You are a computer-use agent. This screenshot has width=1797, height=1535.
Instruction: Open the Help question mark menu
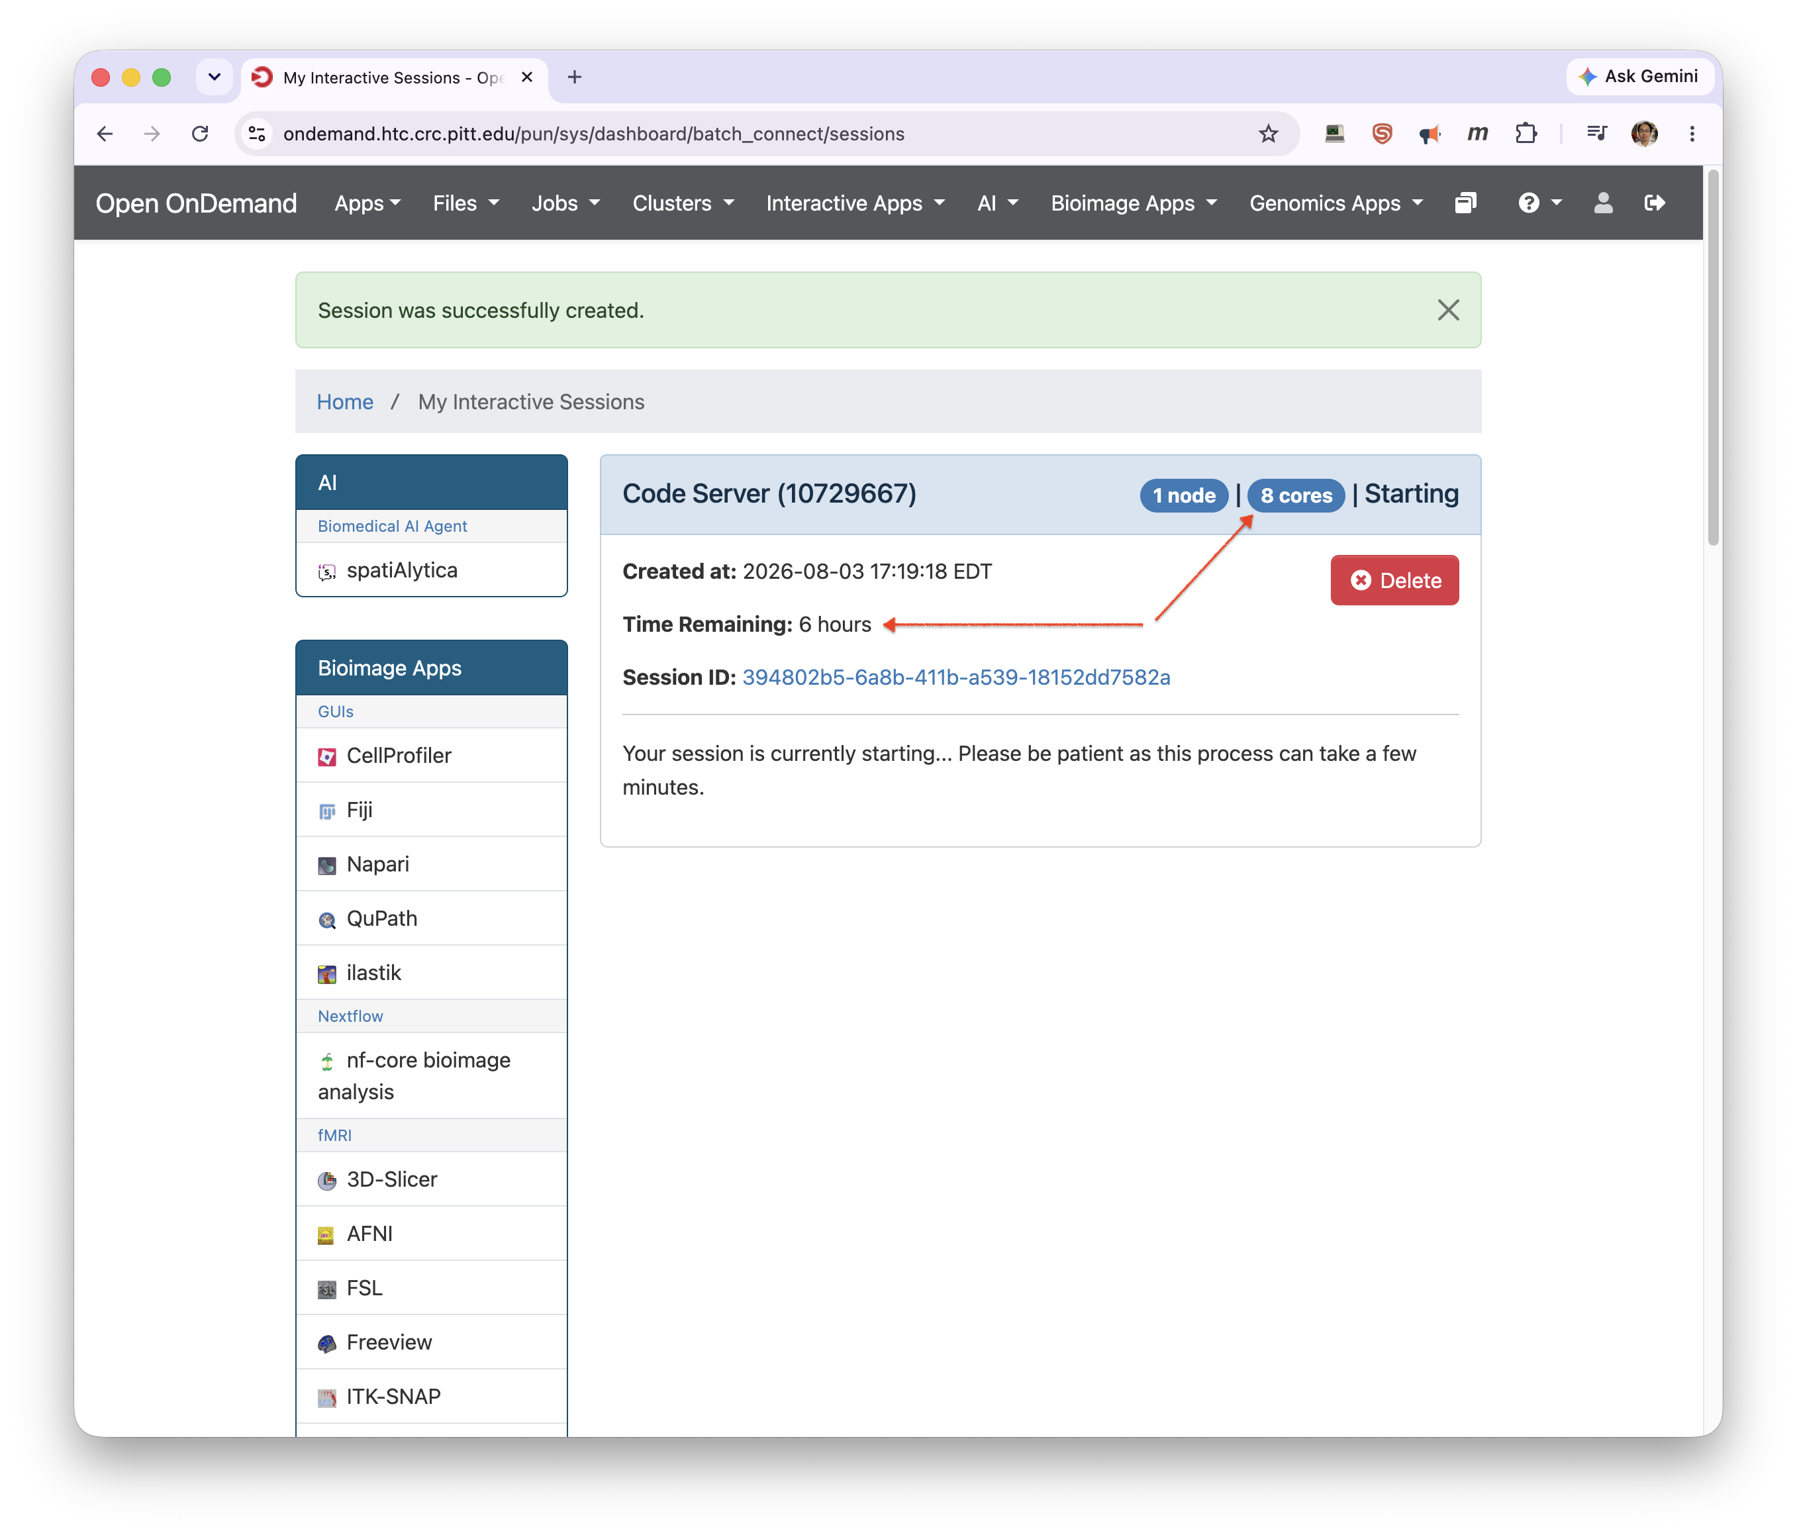(x=1539, y=203)
